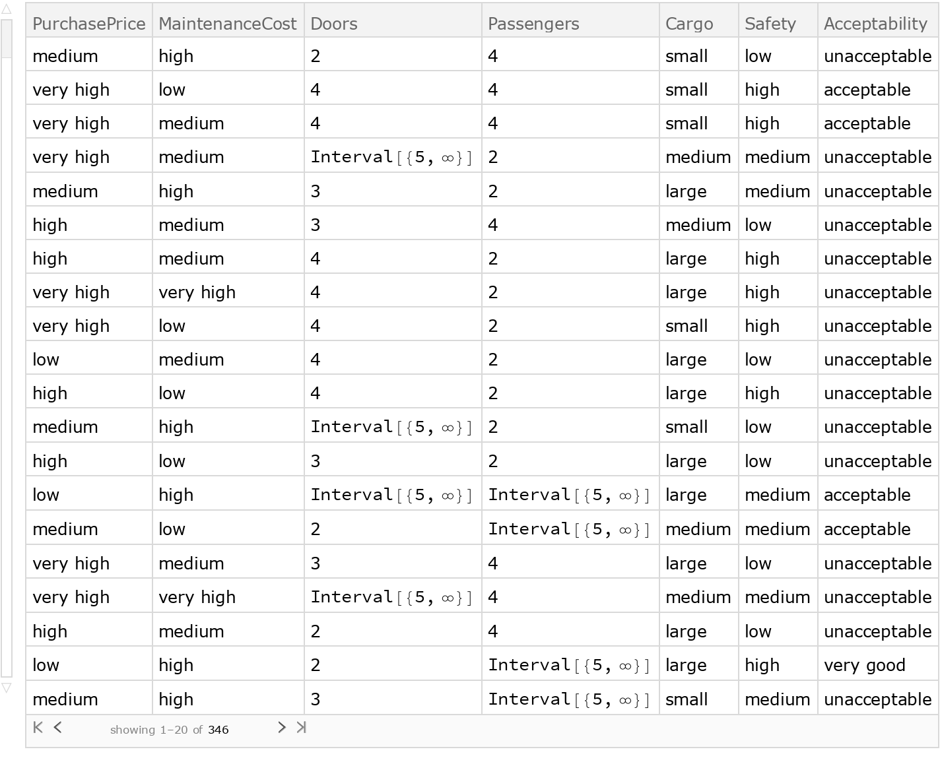Screen dimensions: 940x768
Task: Select the Safety column header
Action: click(x=770, y=23)
